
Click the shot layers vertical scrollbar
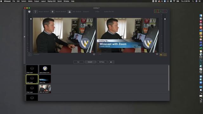coord(168,78)
